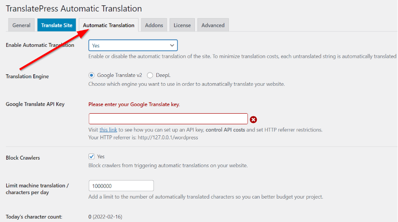Switch to the Translate Site tab
398x222 pixels.
(57, 25)
